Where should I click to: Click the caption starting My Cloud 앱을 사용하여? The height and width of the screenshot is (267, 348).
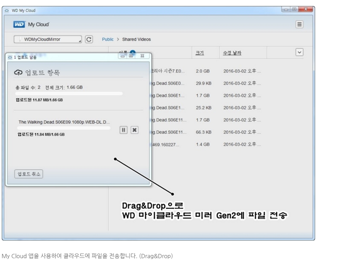87,256
